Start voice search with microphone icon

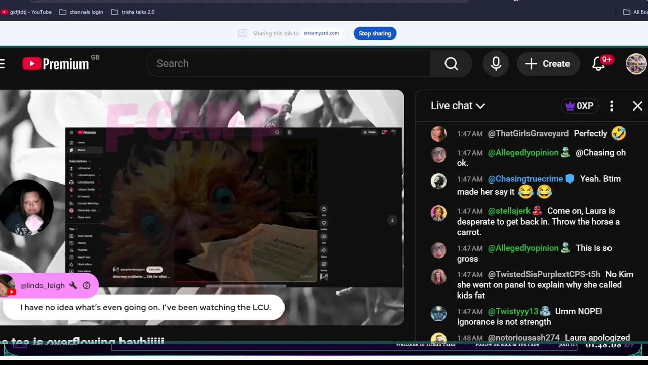(x=496, y=63)
